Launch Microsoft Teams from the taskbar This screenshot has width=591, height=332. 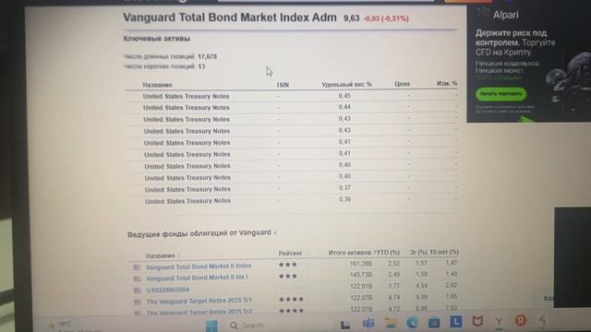click(368, 324)
